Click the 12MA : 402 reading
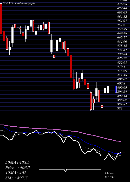This screenshot has width=130, height=182. click(x=16, y=173)
